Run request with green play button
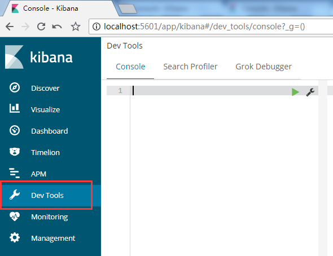This screenshot has height=256, width=333. pos(295,92)
